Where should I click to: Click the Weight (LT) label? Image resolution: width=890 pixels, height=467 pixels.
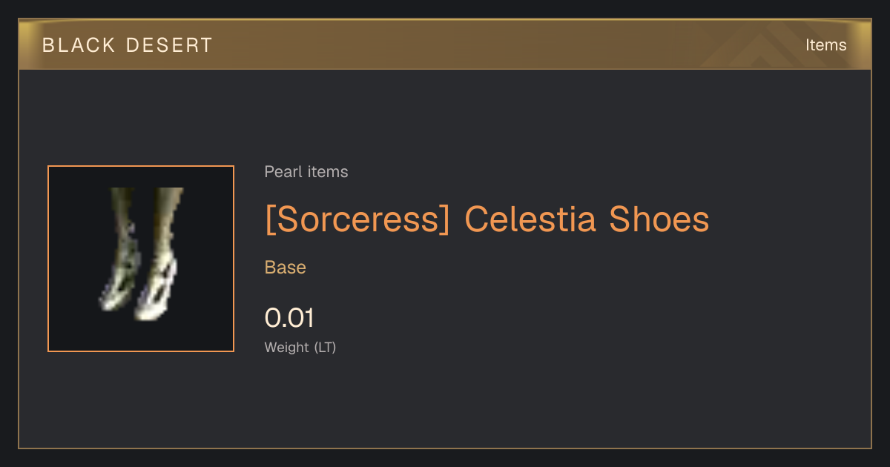click(300, 348)
